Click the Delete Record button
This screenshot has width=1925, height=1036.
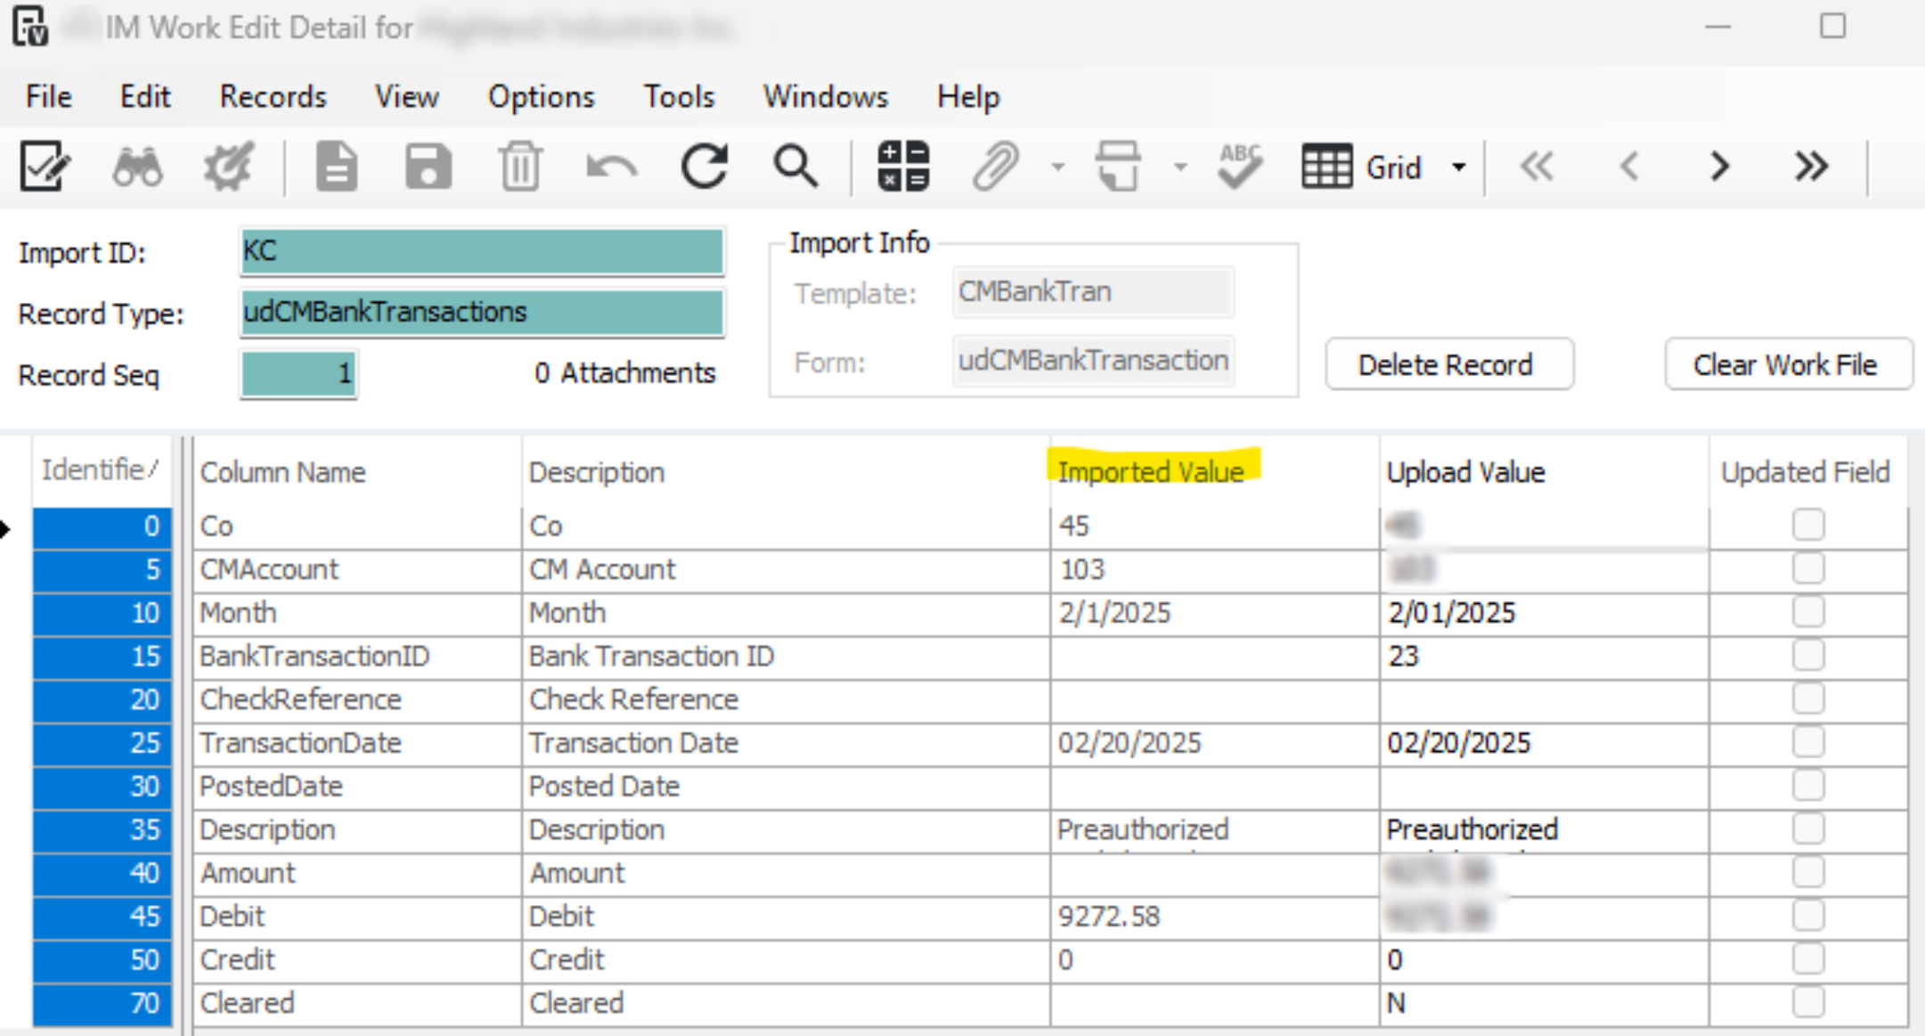[1448, 364]
